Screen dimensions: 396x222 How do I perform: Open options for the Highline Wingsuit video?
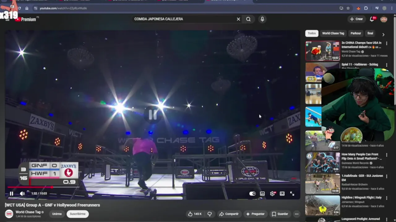click(386, 198)
